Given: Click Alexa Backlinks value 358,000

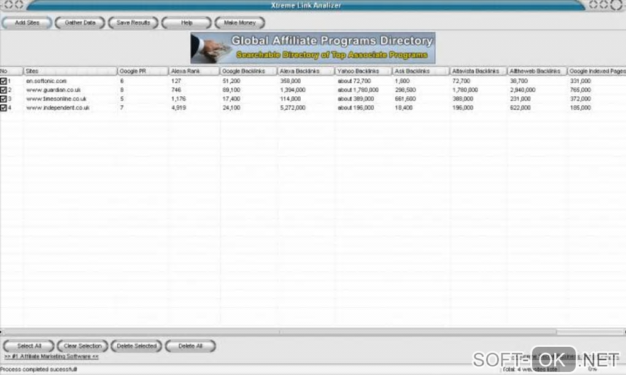Looking at the screenshot, I should [x=290, y=81].
